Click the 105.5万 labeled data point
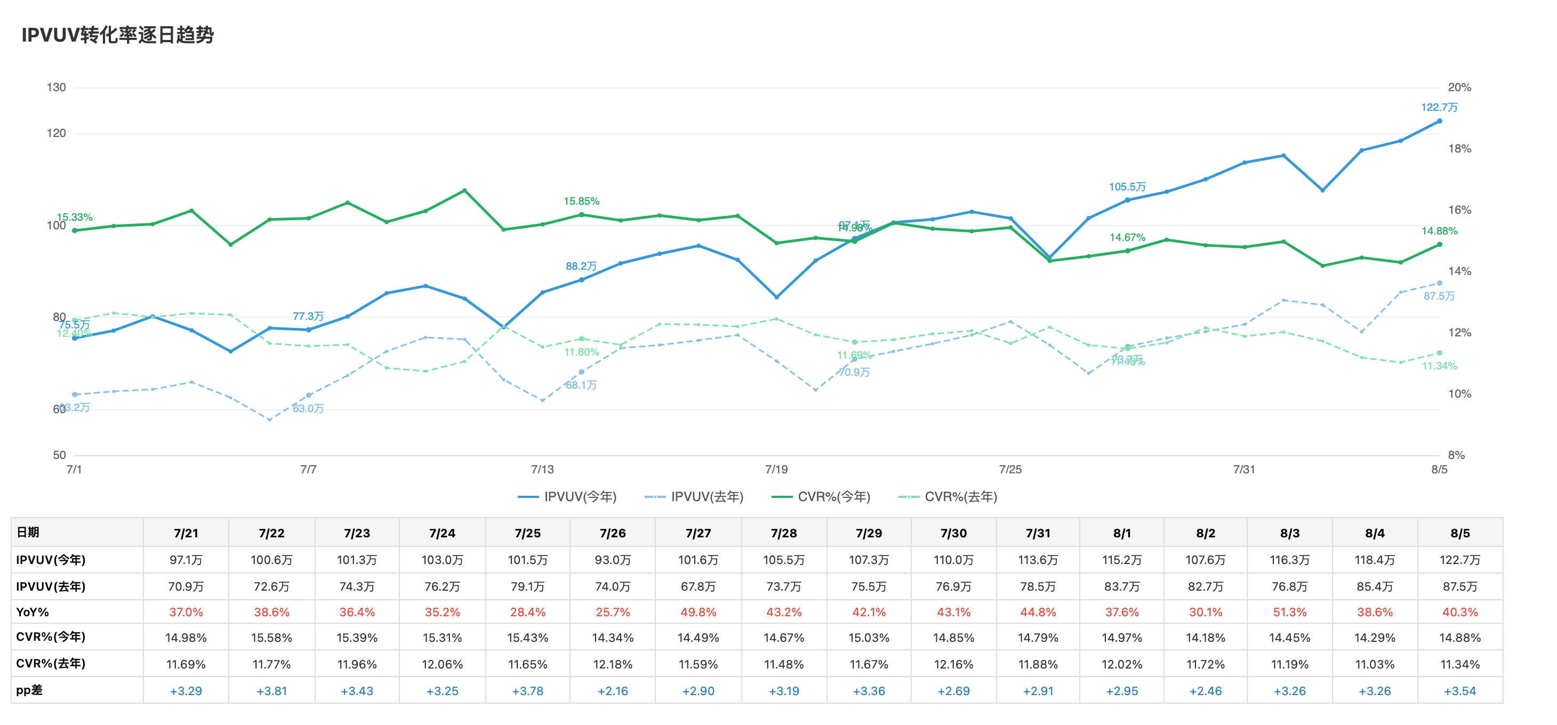The height and width of the screenshot is (725, 1557). click(1127, 200)
